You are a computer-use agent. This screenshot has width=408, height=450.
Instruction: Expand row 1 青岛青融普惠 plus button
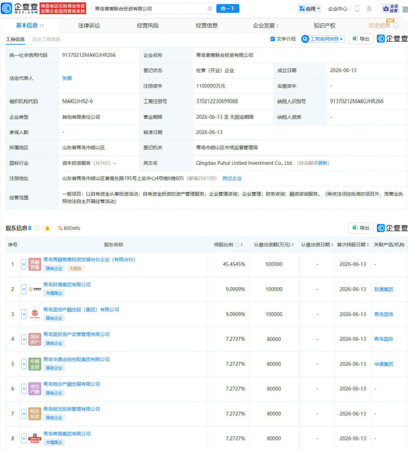click(24, 265)
